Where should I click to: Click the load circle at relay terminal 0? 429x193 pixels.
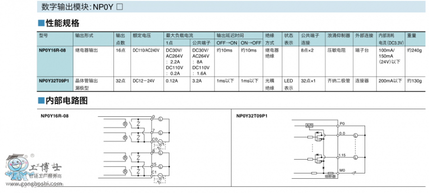pos(160,118)
